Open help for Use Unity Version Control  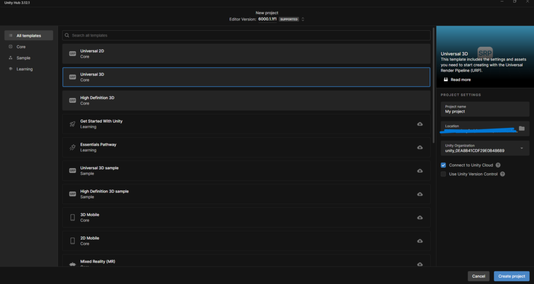point(502,174)
